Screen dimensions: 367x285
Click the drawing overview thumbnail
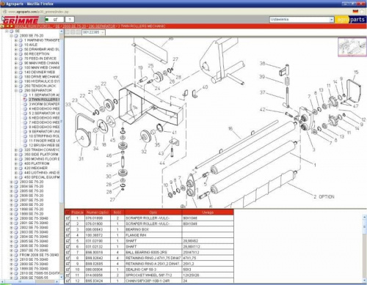(352, 47)
